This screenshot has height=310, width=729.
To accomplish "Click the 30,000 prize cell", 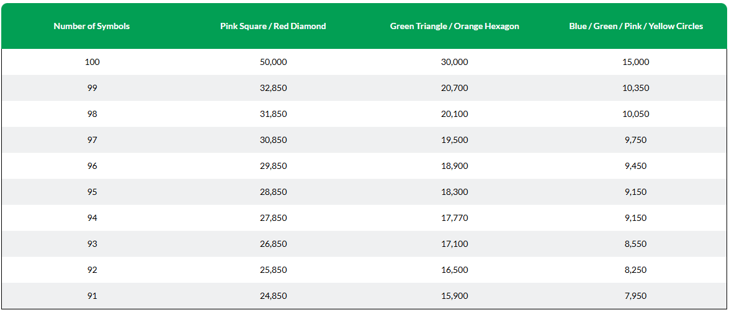I will [454, 62].
